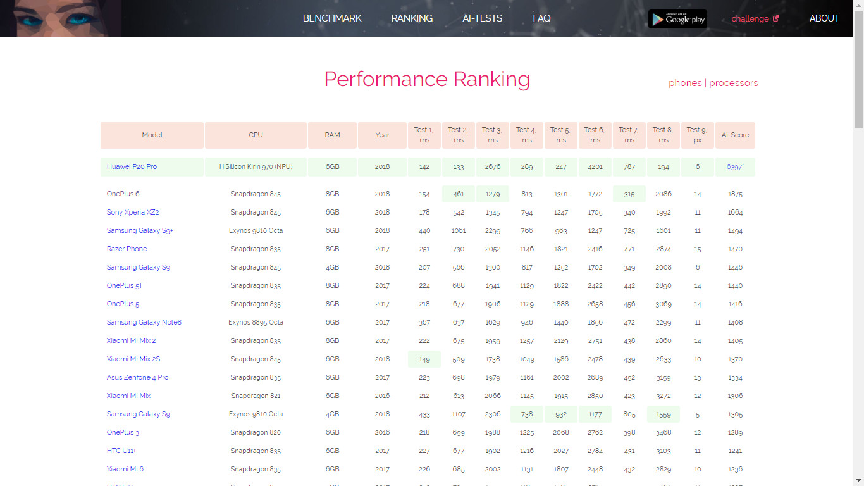Click the Razer Phone link

(x=127, y=249)
